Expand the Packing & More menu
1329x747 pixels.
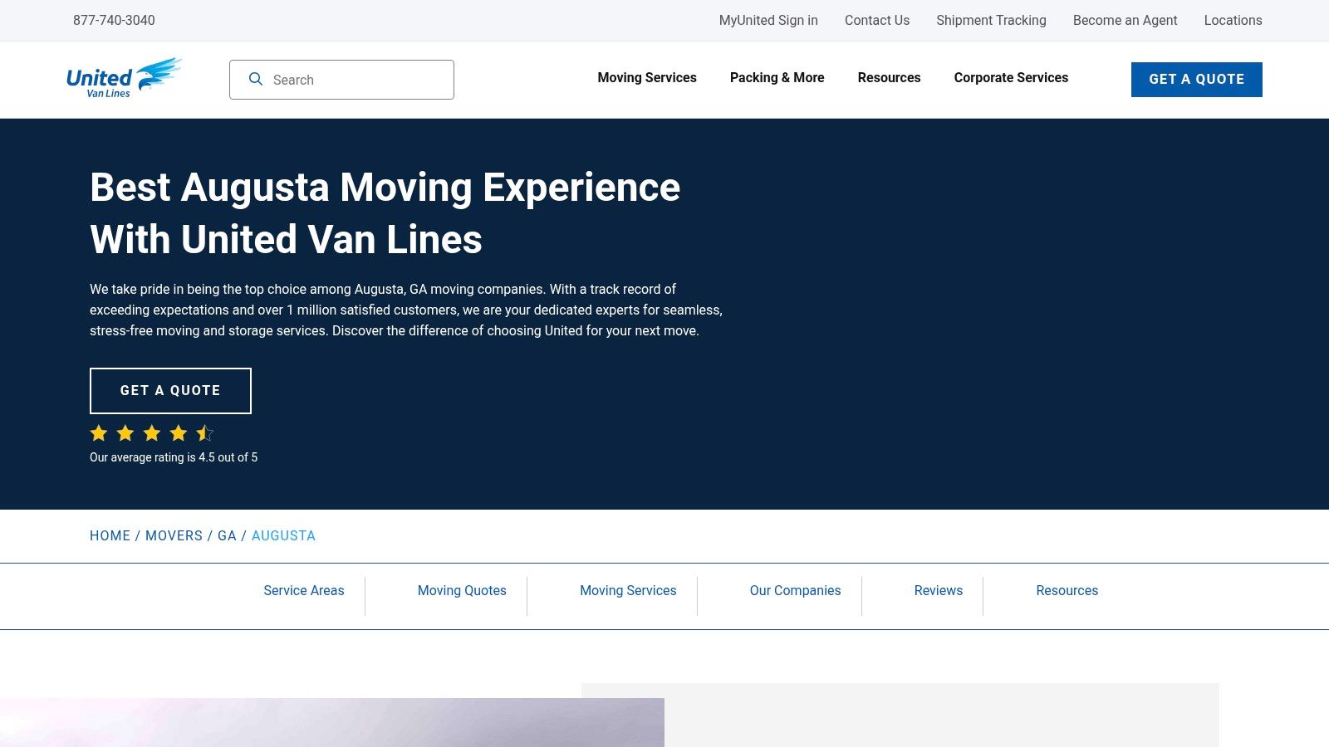[x=777, y=77]
